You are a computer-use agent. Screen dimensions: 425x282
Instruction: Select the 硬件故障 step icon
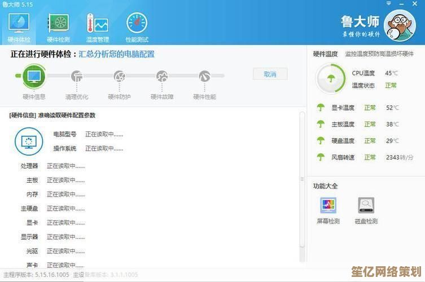[162, 76]
